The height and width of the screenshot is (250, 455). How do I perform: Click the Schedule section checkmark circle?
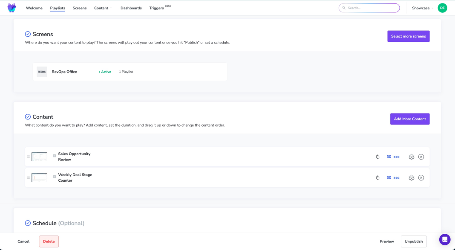[28, 223]
